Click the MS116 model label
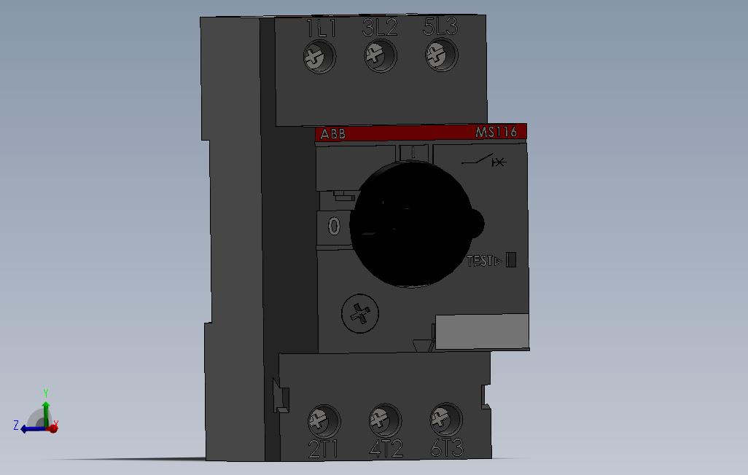 (x=496, y=132)
